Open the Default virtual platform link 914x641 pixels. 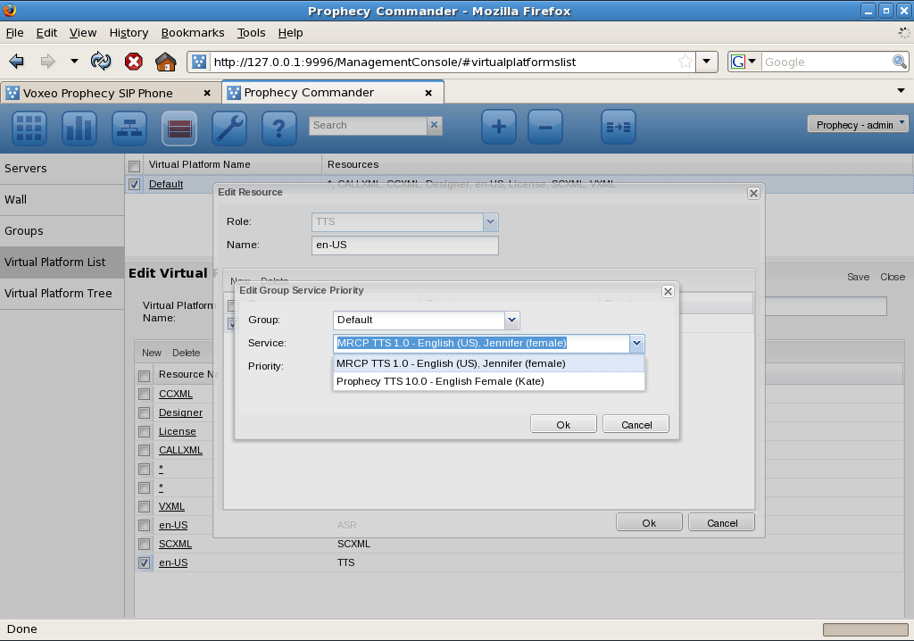pos(166,184)
